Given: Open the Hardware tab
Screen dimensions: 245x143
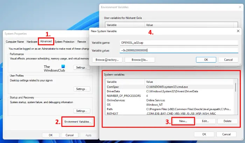Looking at the screenshot, I should 32,42.
